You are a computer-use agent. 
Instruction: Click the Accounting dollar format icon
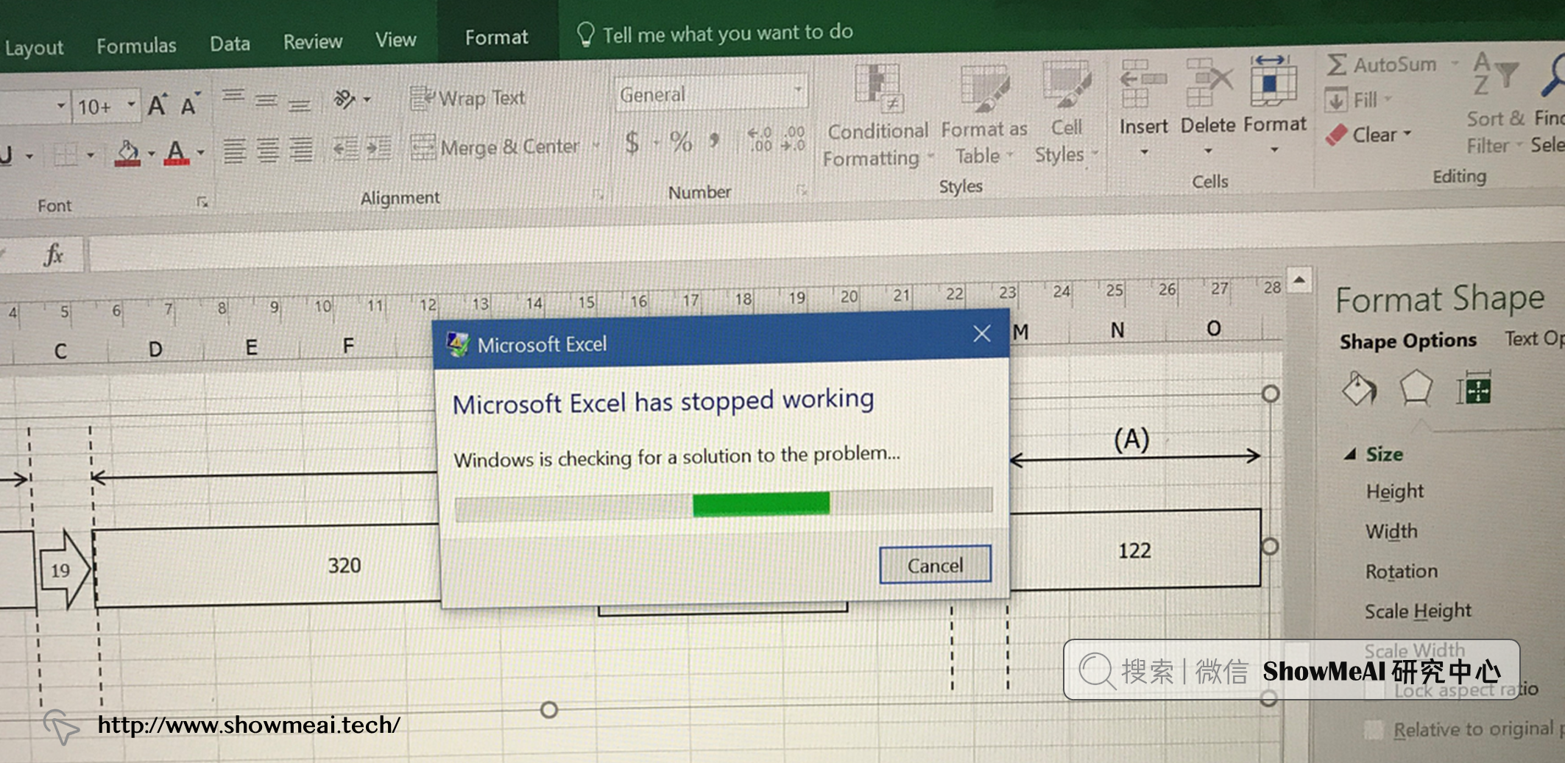pos(632,141)
